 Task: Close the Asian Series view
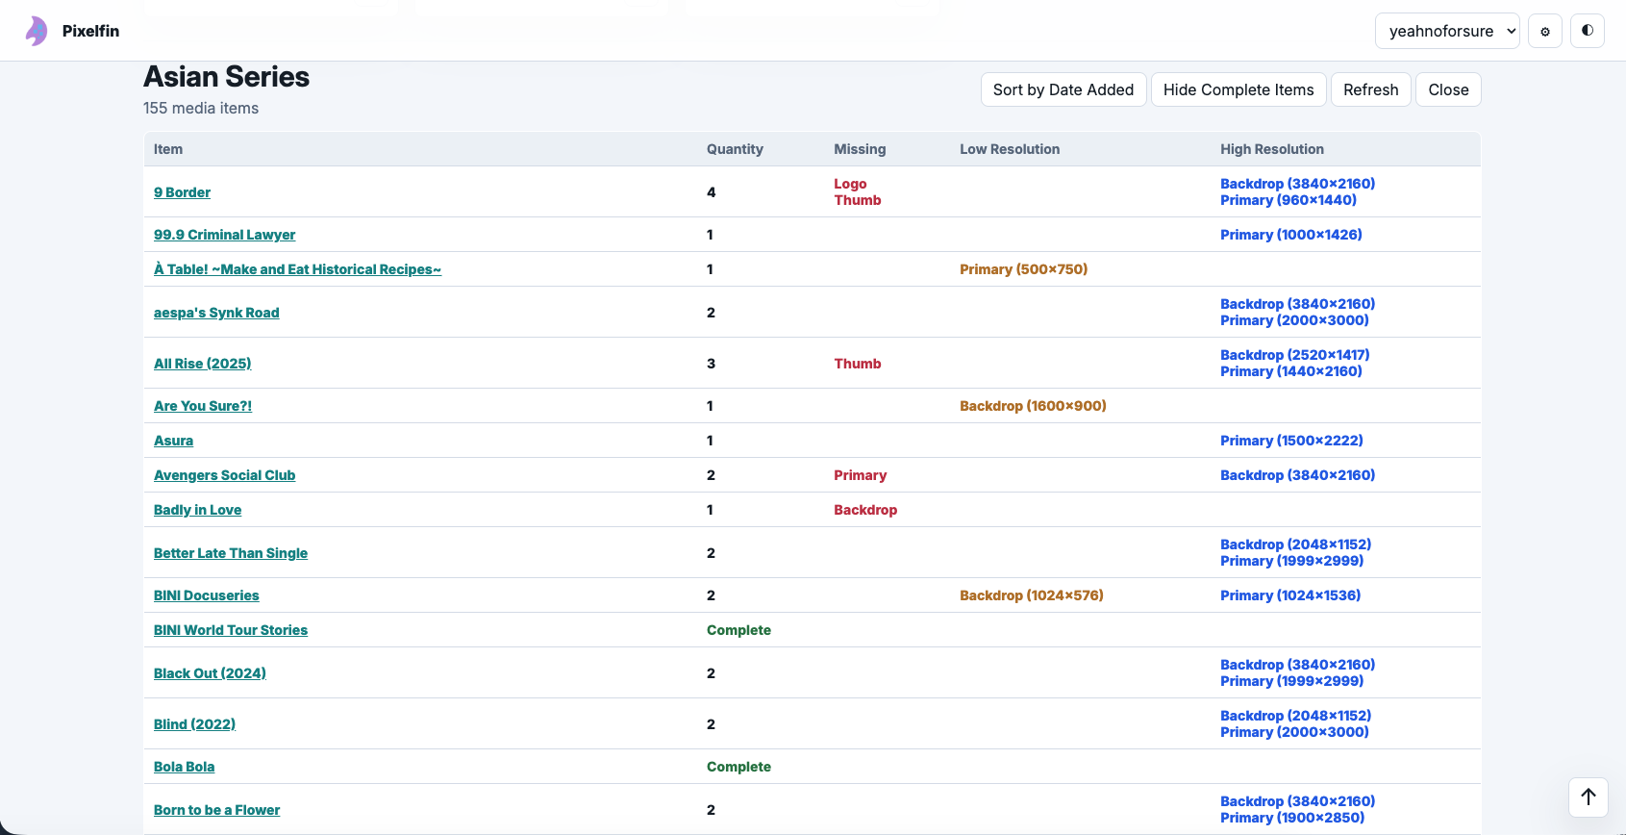tap(1448, 89)
